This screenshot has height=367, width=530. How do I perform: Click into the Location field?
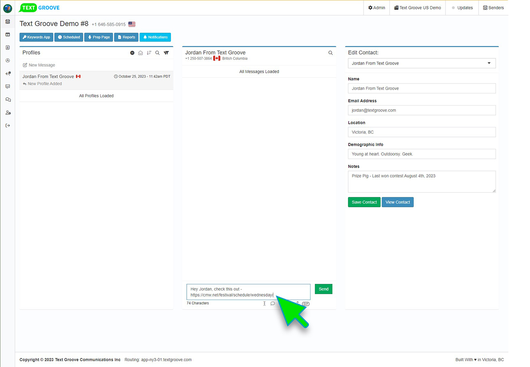(x=422, y=132)
